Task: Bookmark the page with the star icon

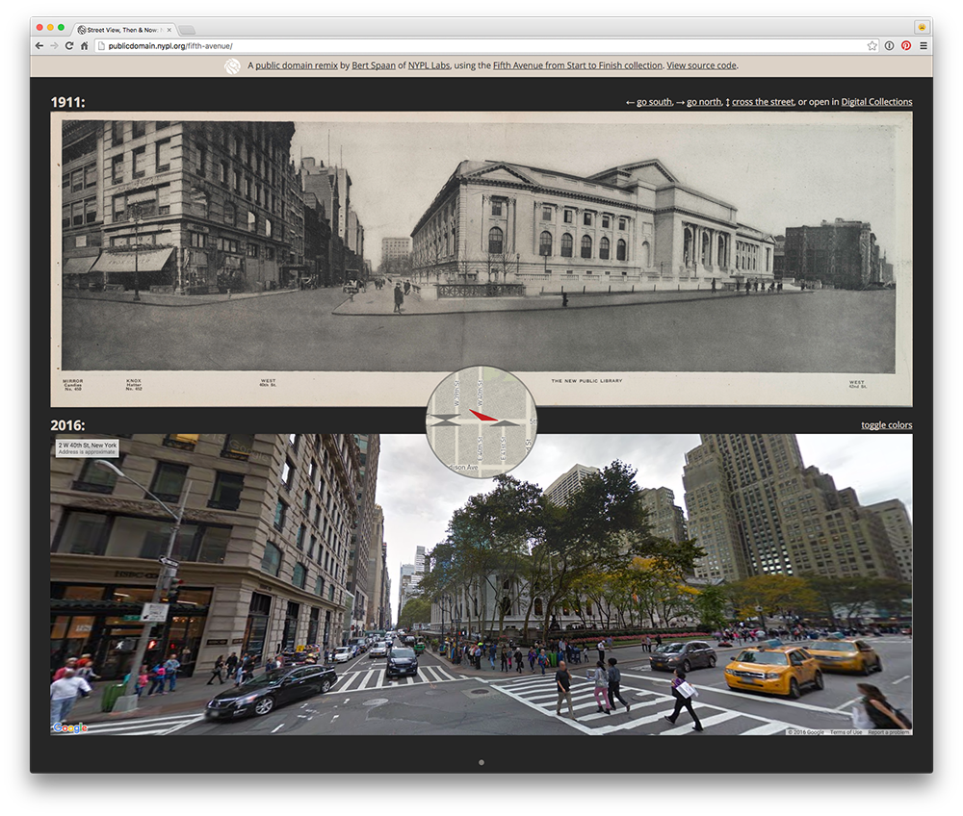Action: 872,44
